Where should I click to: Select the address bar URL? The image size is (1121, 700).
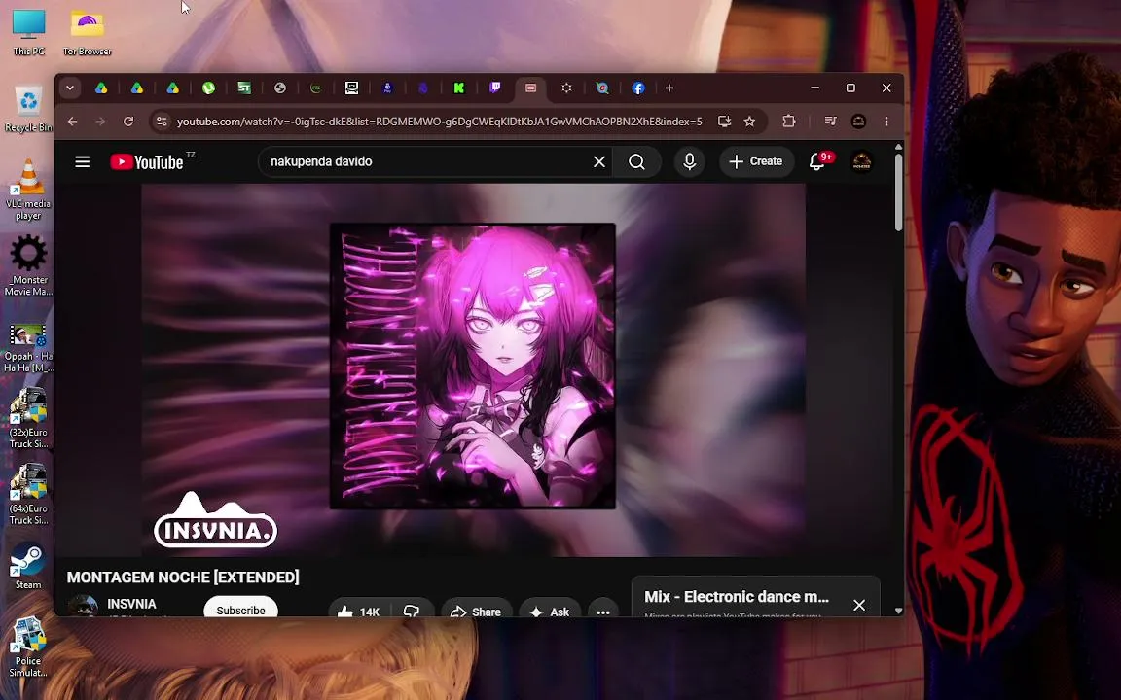(x=439, y=122)
